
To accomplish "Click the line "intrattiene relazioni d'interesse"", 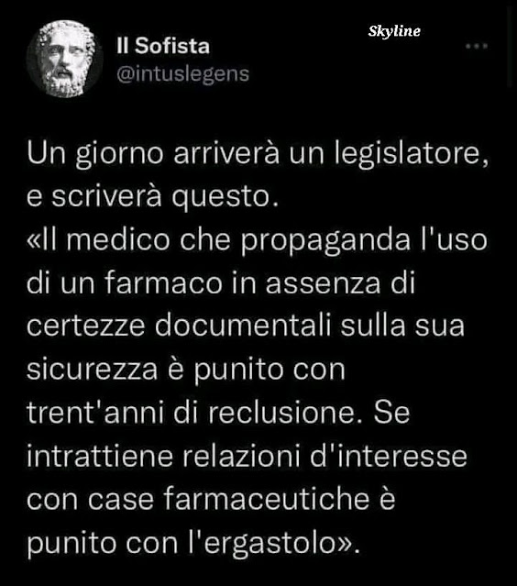I will click(x=247, y=456).
